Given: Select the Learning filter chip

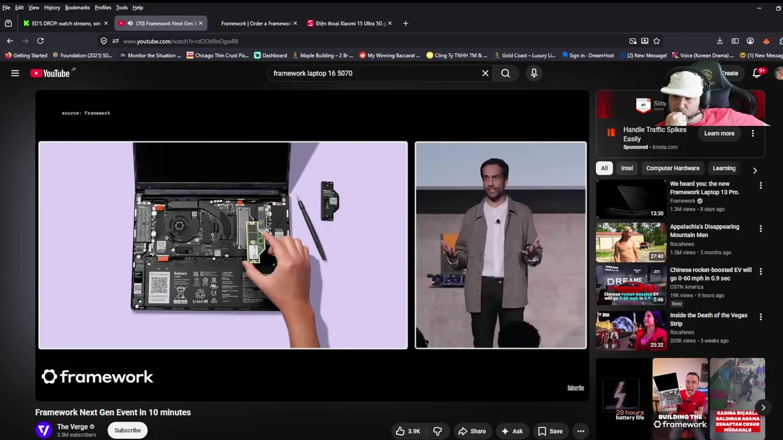Looking at the screenshot, I should click(724, 168).
